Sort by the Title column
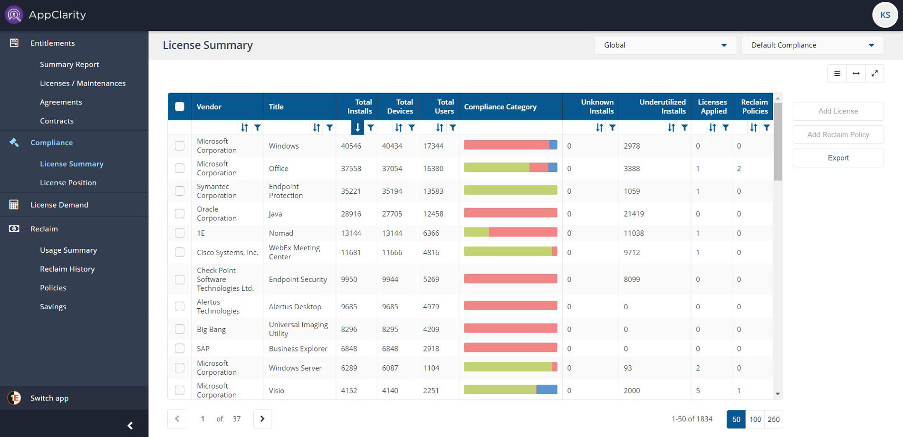The image size is (903, 437). [x=316, y=127]
